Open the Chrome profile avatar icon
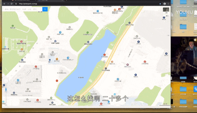The image size is (197, 113). [x=165, y=4]
